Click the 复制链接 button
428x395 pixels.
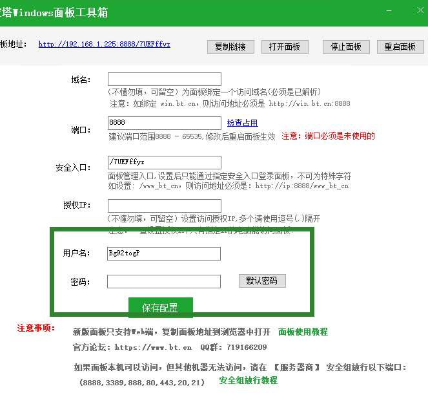[x=230, y=47]
